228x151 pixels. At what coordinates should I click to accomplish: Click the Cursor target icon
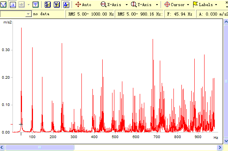pos(167,5)
